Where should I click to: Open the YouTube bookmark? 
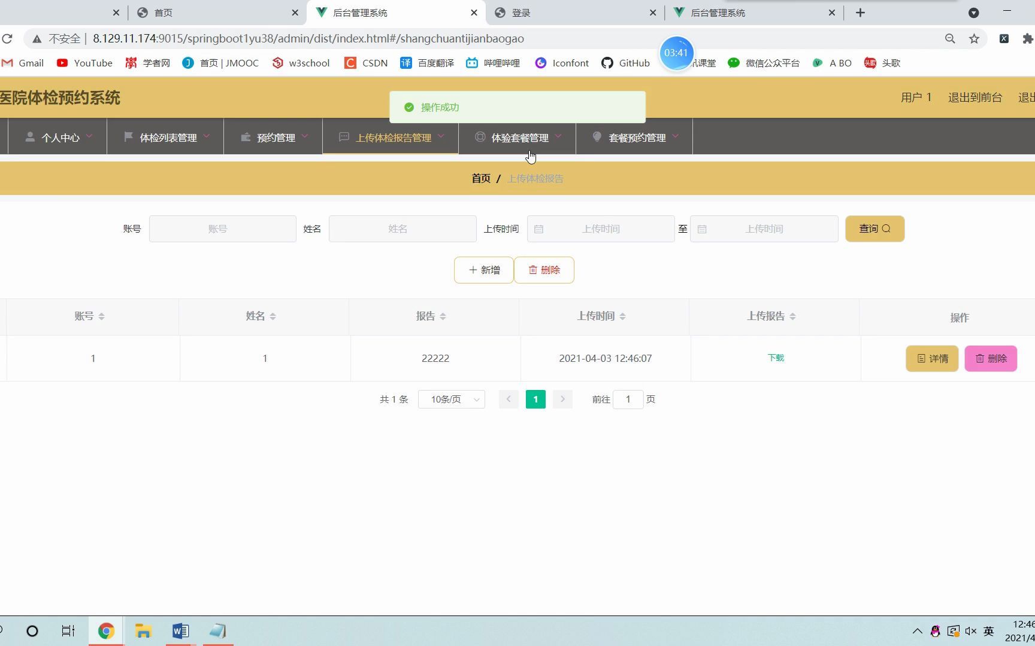[84, 63]
